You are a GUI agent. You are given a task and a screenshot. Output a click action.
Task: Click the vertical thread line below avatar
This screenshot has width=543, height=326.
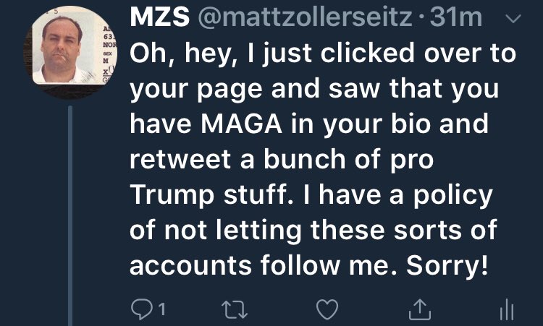click(x=69, y=217)
